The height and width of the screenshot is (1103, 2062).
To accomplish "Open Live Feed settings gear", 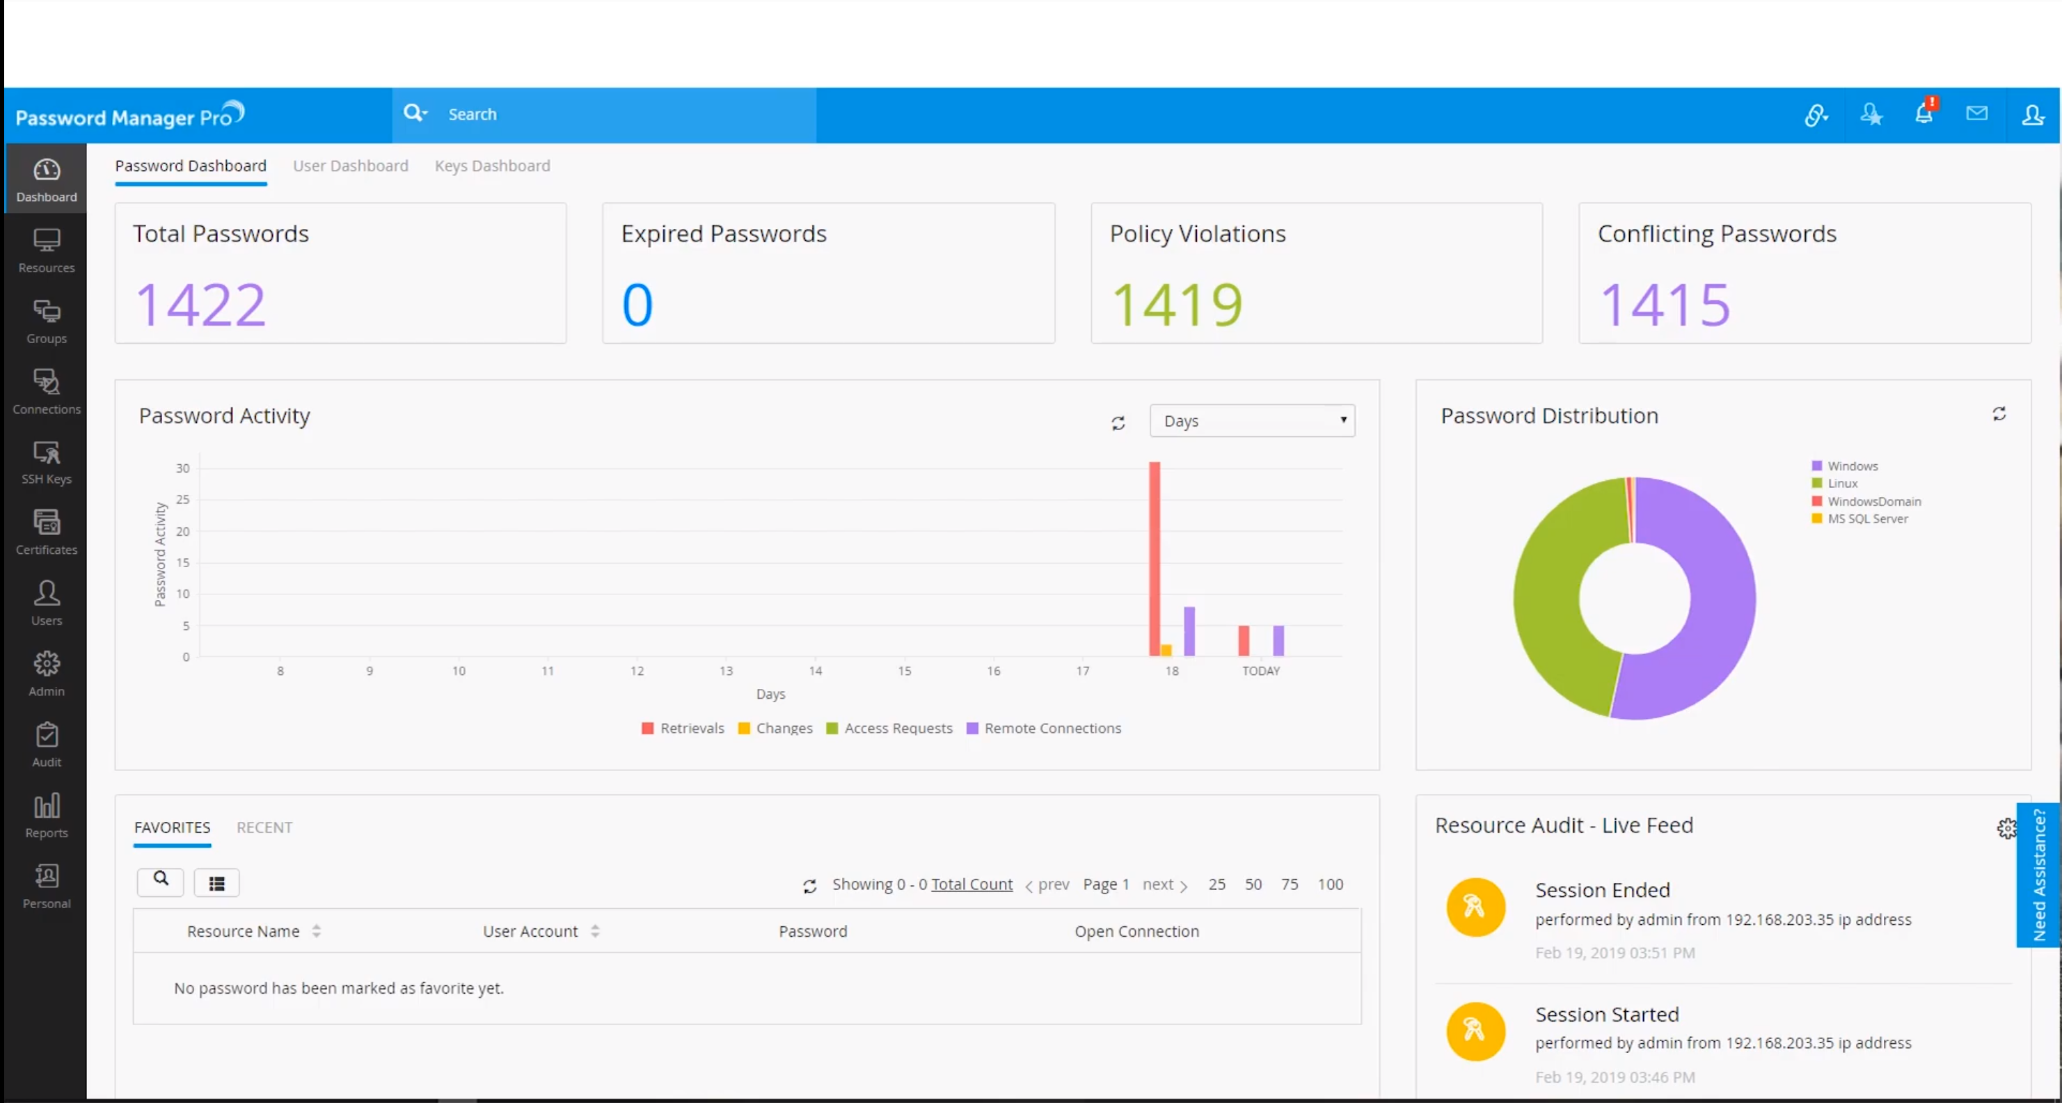I will tap(2005, 828).
